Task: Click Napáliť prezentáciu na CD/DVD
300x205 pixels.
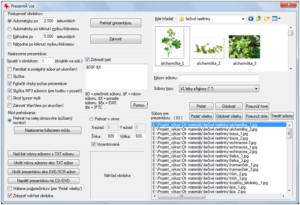Action: 44,180
